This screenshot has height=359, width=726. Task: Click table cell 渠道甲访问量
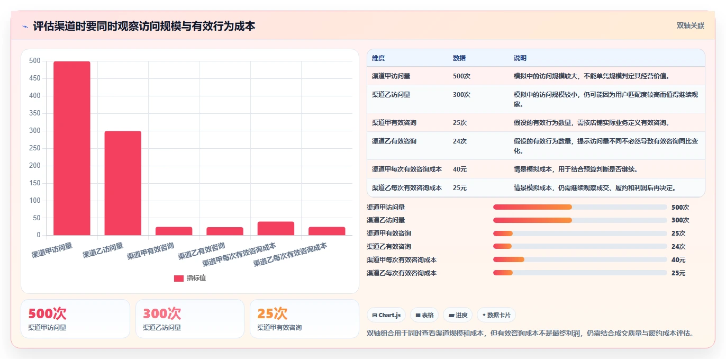click(x=391, y=76)
